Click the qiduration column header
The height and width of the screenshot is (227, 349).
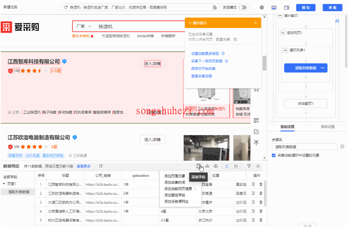coord(141,176)
